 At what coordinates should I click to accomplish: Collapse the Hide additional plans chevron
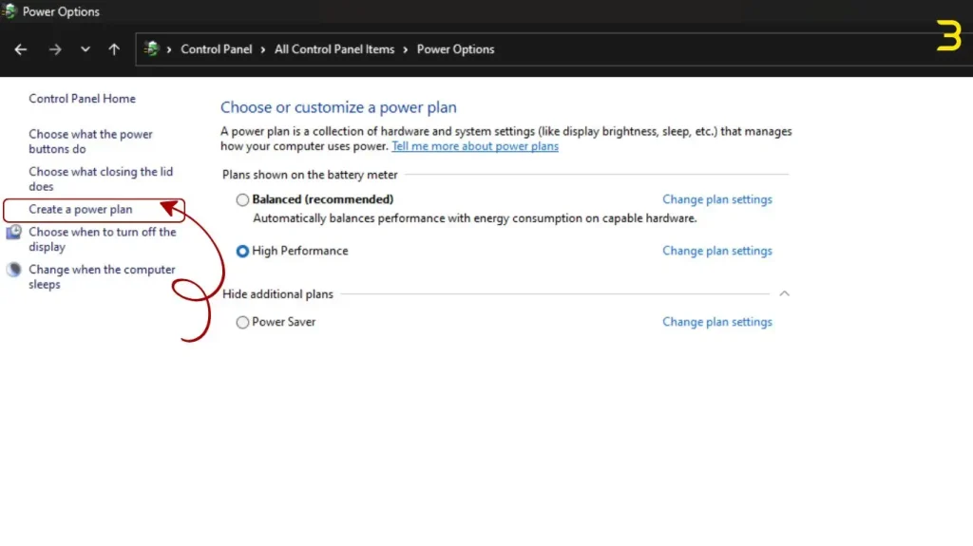[x=784, y=294]
